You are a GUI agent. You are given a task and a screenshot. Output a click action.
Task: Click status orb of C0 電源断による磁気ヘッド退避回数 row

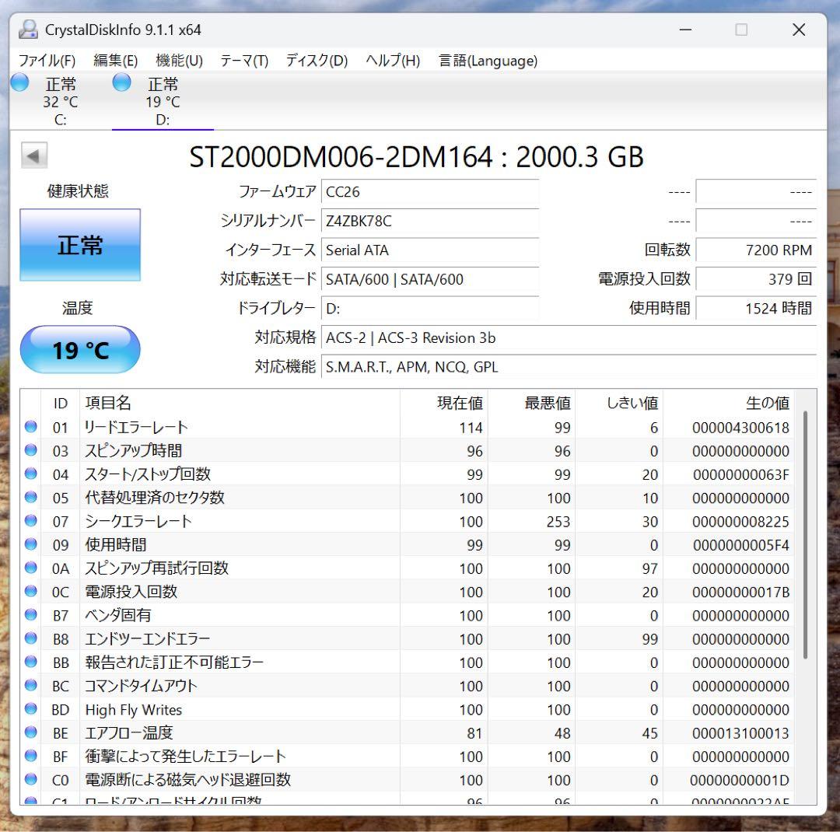click(31, 780)
